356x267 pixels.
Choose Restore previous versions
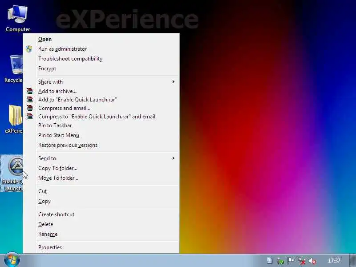(101, 145)
